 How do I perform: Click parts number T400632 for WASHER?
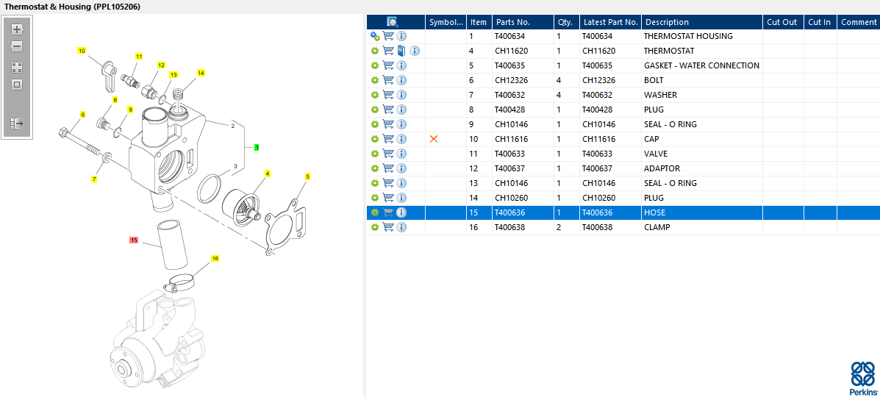[510, 95]
